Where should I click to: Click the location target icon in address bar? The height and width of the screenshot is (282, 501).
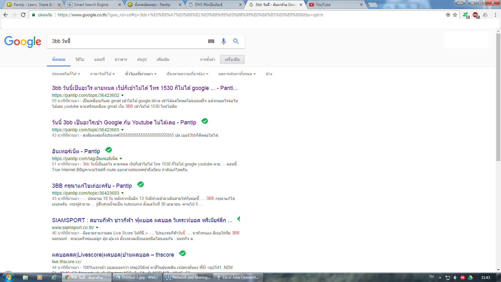[x=448, y=15]
